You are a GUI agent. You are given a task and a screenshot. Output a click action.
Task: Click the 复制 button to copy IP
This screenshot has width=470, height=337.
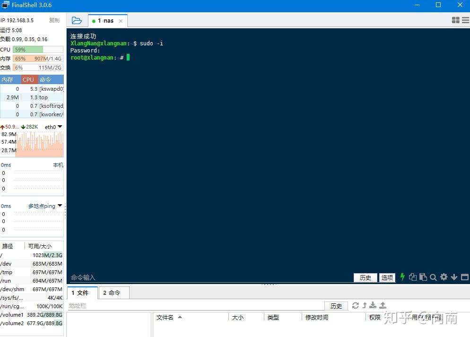(54, 20)
